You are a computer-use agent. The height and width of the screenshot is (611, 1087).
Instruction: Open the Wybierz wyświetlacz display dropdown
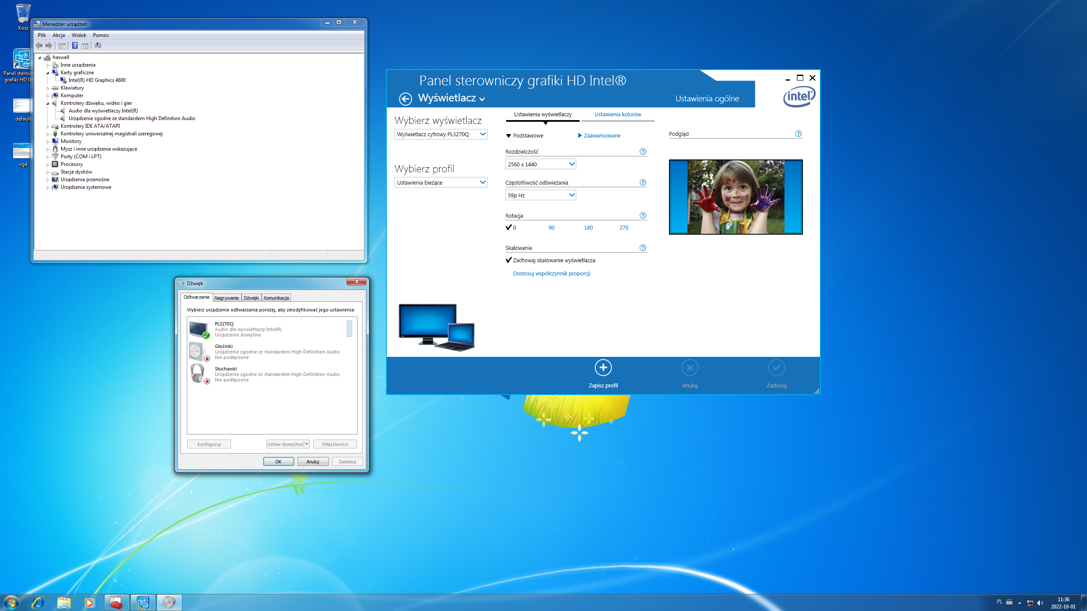pyautogui.click(x=441, y=135)
